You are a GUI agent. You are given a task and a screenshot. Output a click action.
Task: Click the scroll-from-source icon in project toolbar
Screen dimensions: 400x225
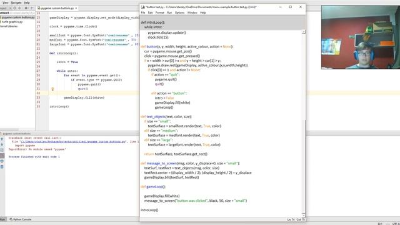coord(14,8)
